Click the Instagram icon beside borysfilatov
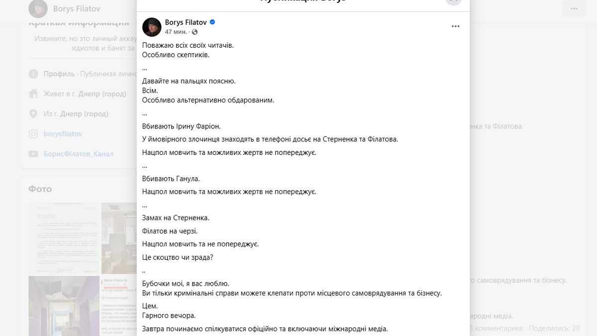The image size is (597, 336). (x=33, y=133)
